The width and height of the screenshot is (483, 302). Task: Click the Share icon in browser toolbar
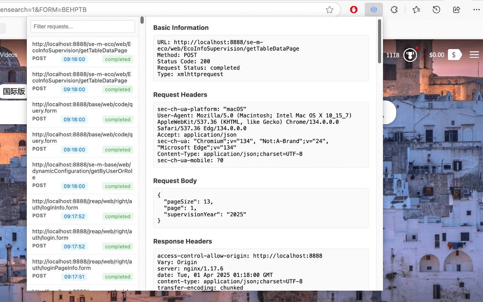[x=456, y=10]
